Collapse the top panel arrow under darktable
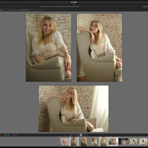The image size is (148, 148). coord(74,4)
